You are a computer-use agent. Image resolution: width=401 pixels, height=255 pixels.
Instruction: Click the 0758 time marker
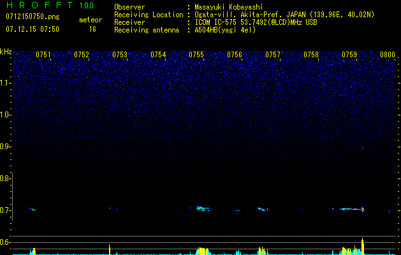click(x=311, y=55)
